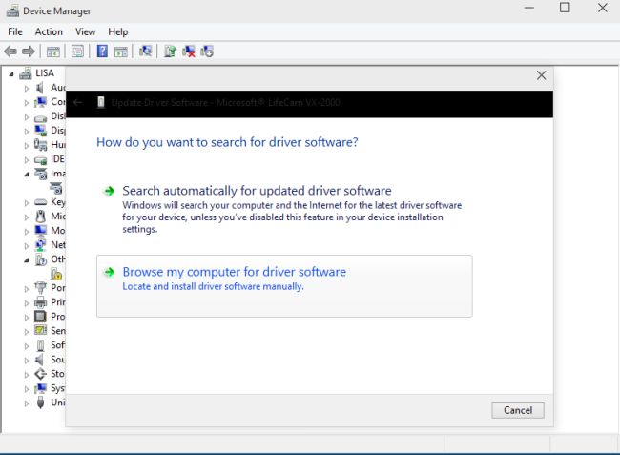Viewport: 620px width, 455px height.
Task: Toggle the Action Pane toolbar icon
Action: [x=121, y=52]
